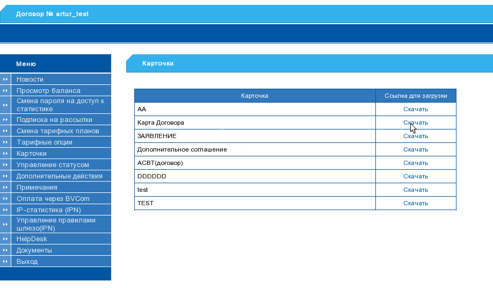Open Дополнительные действия menu item
The width and height of the screenshot is (493, 288).
click(x=59, y=176)
